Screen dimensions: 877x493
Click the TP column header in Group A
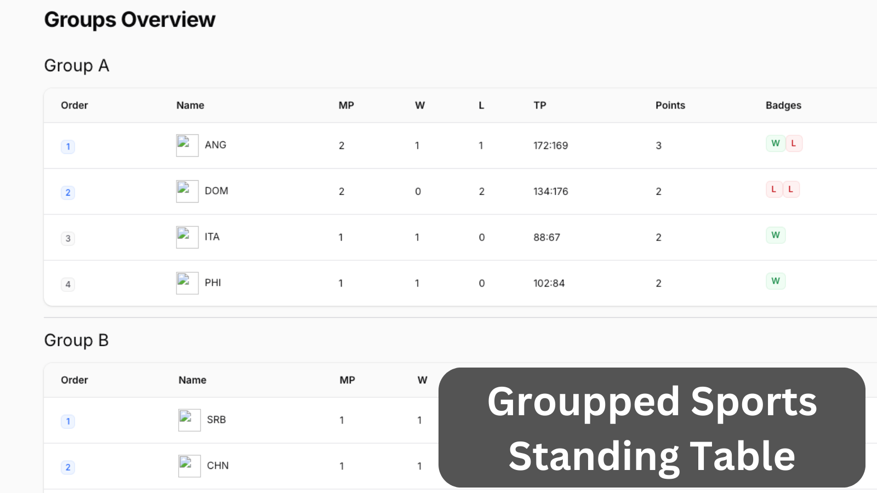pos(540,105)
